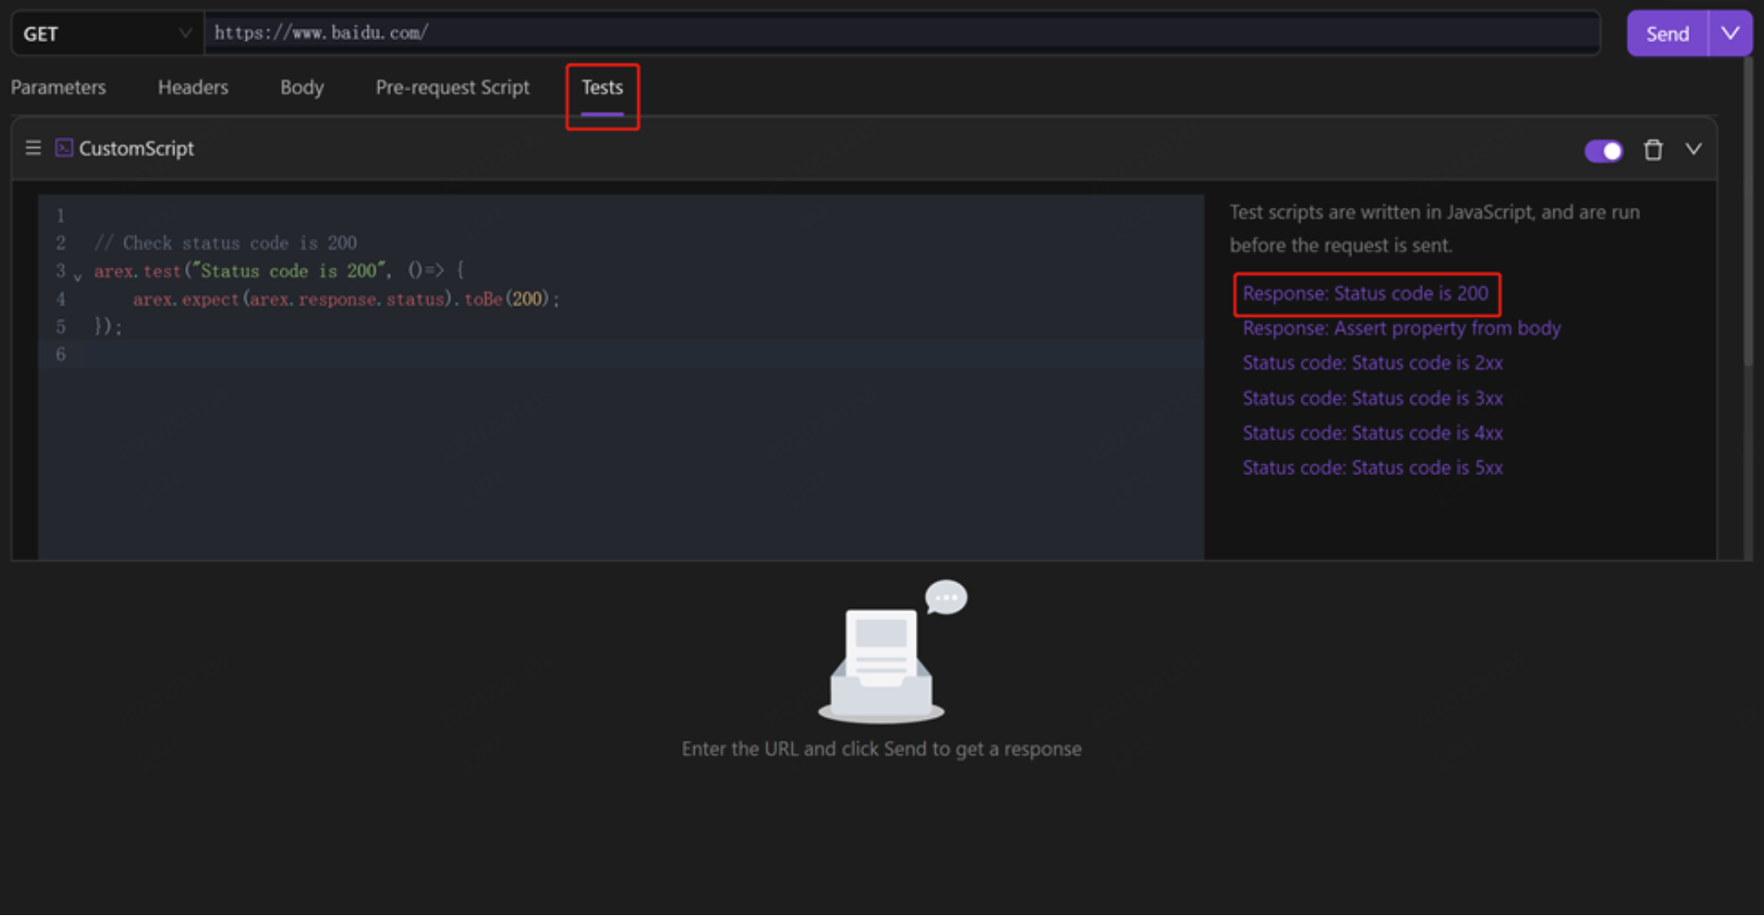Open the Headers tab
1764x917 pixels.
[x=193, y=88]
